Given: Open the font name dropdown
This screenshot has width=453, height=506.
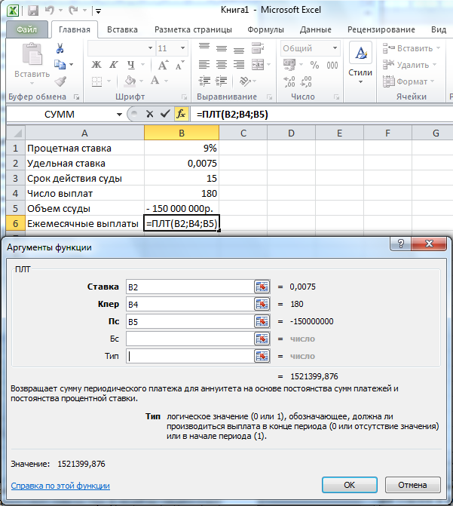Looking at the screenshot, I should (150, 48).
